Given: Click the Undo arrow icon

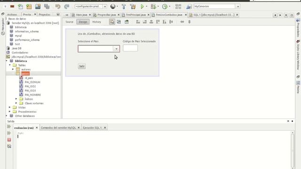Looking at the screenshot, I should (x=57, y=7).
